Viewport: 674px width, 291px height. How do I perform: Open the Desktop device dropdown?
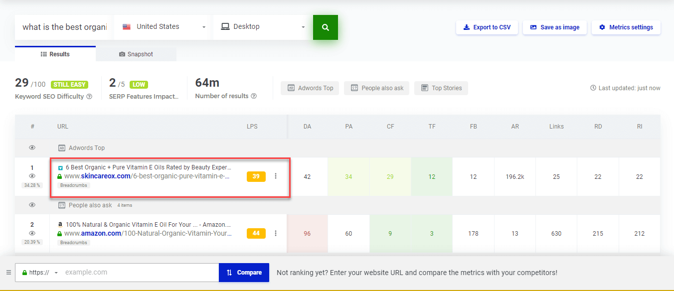pyautogui.click(x=263, y=27)
